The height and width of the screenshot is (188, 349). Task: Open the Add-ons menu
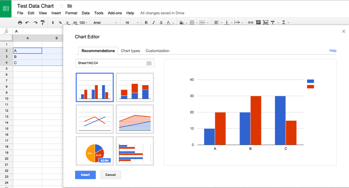pos(115,13)
